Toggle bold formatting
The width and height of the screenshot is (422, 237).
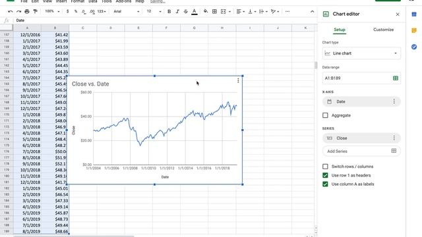pyautogui.click(x=169, y=12)
